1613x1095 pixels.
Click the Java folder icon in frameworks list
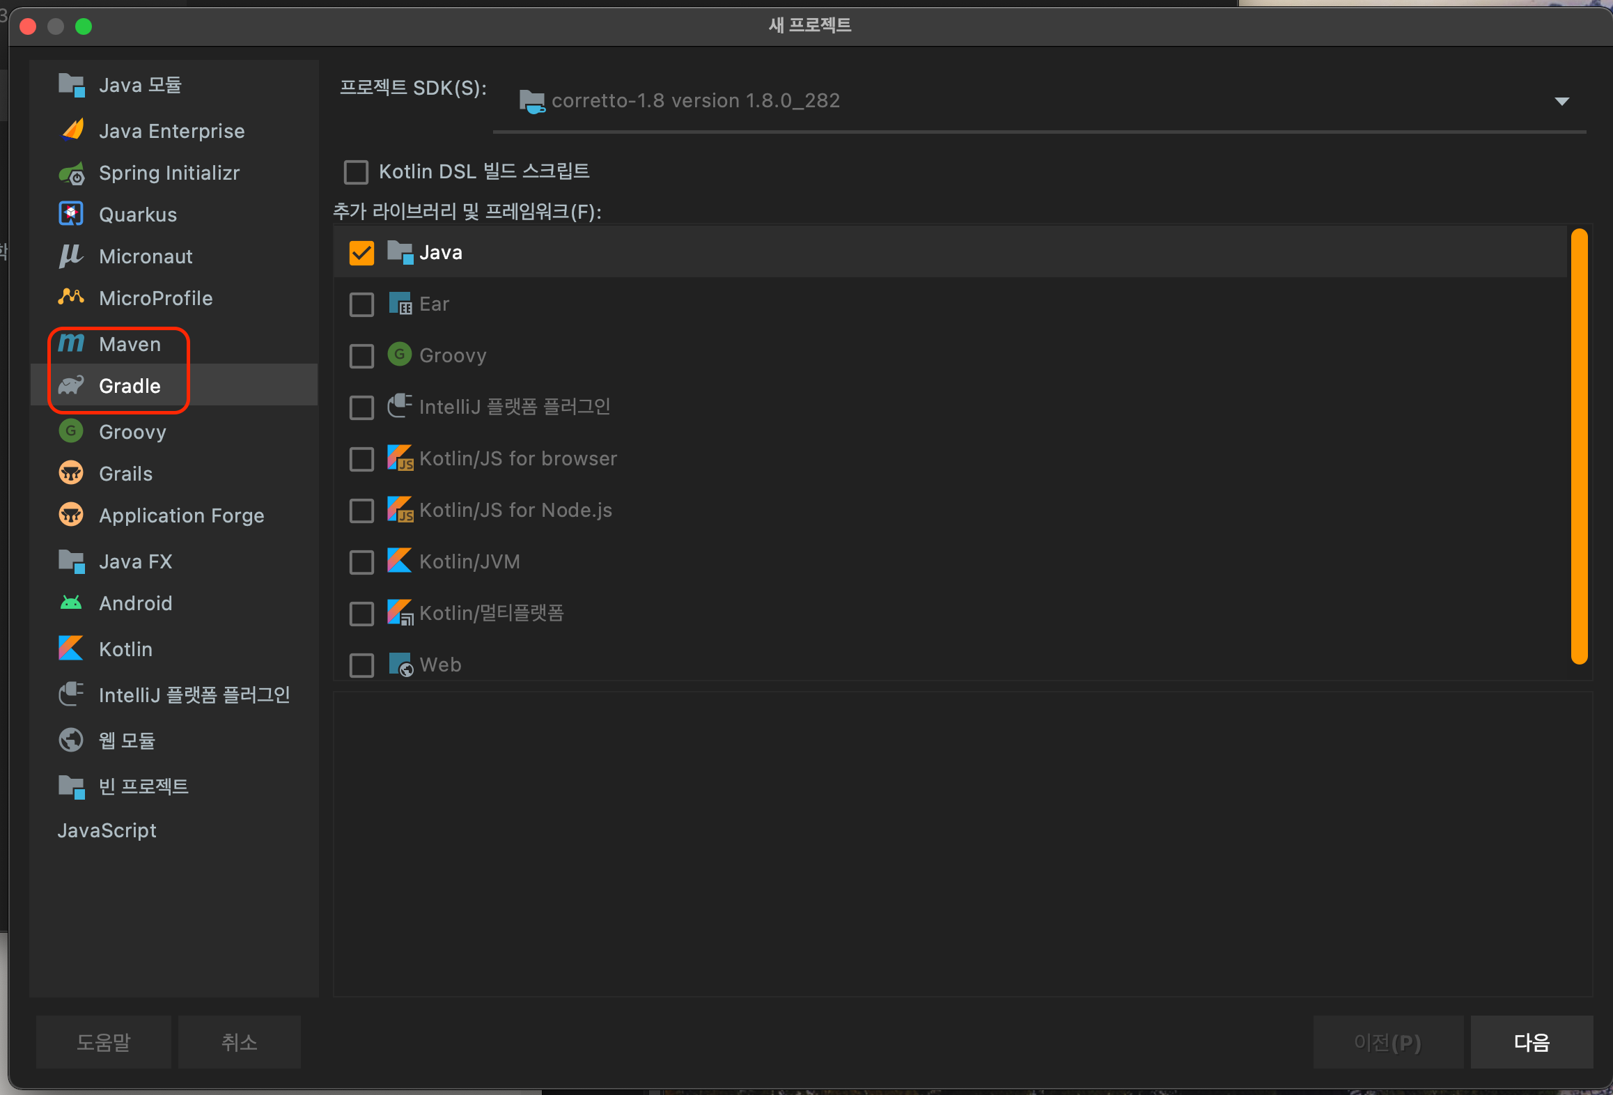pyautogui.click(x=400, y=252)
